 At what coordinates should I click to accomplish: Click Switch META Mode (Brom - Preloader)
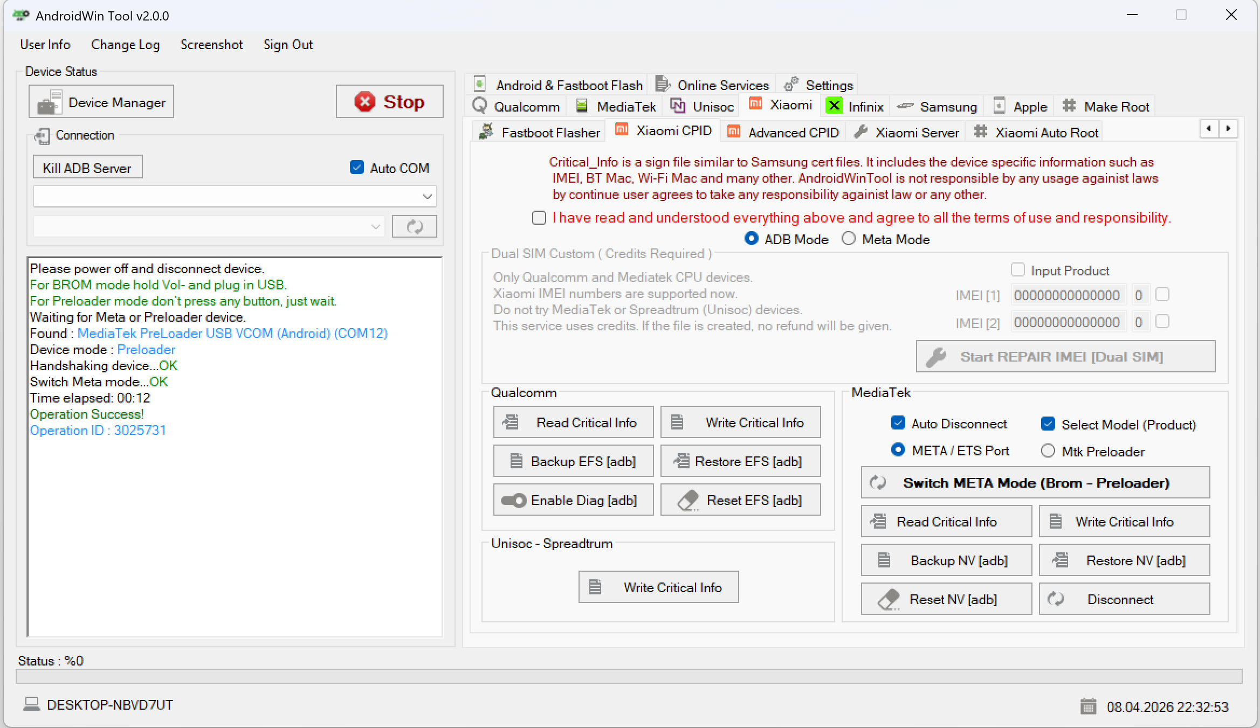point(1035,482)
